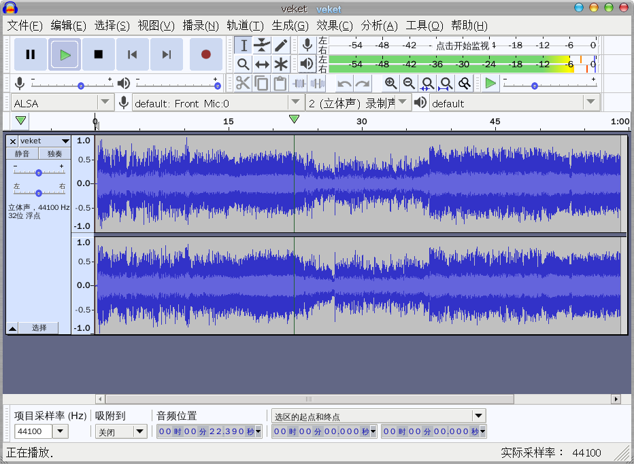Viewport: 634px width, 464px height.
Task: Fit selection to window width
Action: [427, 84]
